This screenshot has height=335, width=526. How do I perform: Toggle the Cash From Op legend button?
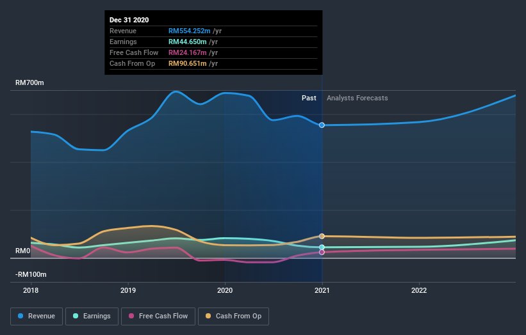(233, 316)
